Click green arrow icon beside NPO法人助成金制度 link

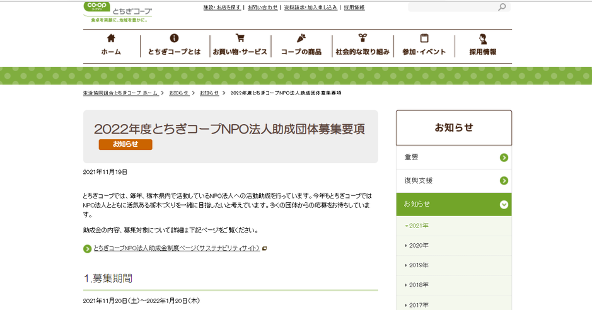coord(87,249)
